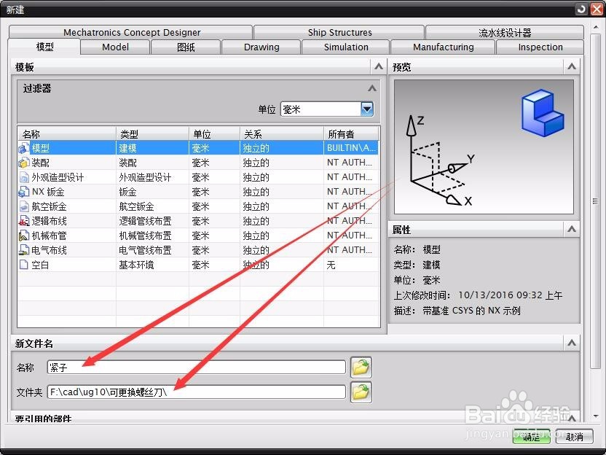Browse for directory via 文件夹 folder icon

tap(361, 392)
